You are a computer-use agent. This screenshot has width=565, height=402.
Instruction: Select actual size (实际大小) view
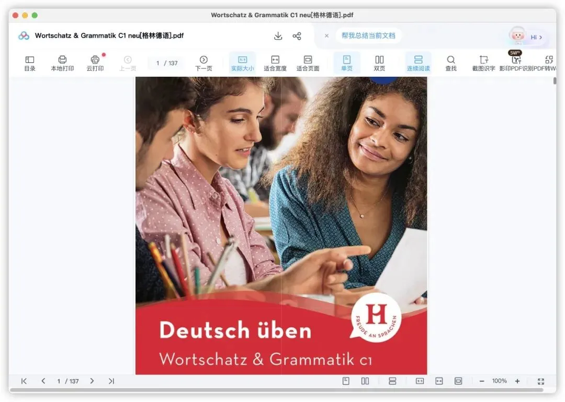point(243,63)
